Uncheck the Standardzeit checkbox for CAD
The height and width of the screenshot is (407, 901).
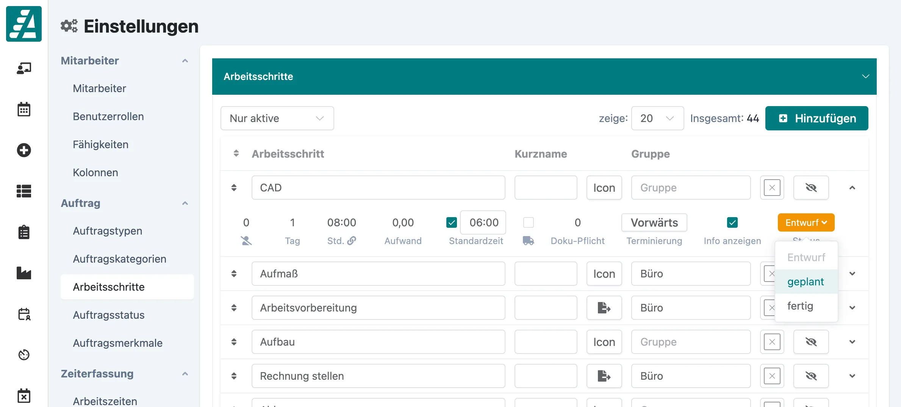click(451, 222)
